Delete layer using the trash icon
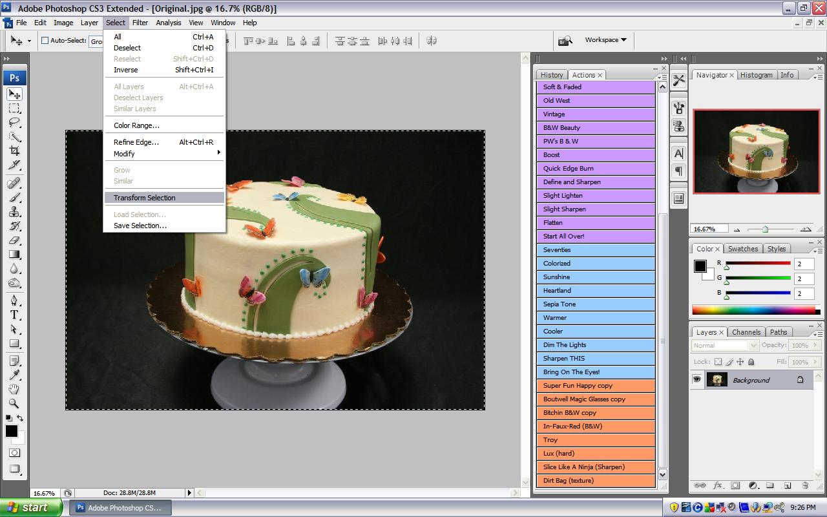Viewport: 827px width, 517px height. pos(805,485)
